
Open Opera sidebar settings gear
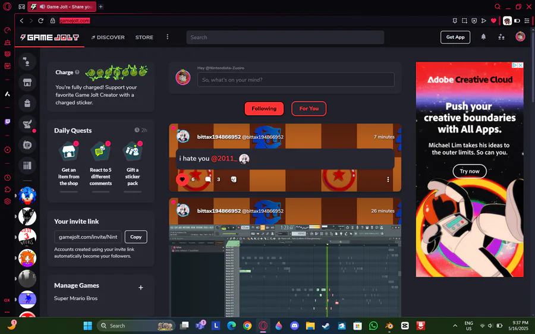coord(7,201)
